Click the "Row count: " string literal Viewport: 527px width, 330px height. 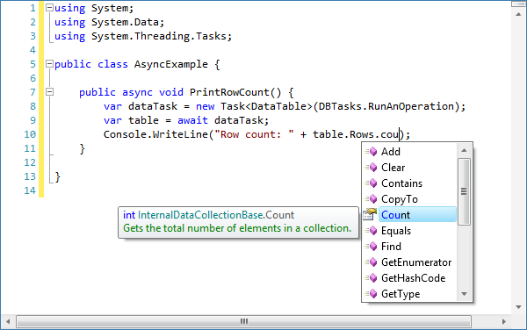254,134
